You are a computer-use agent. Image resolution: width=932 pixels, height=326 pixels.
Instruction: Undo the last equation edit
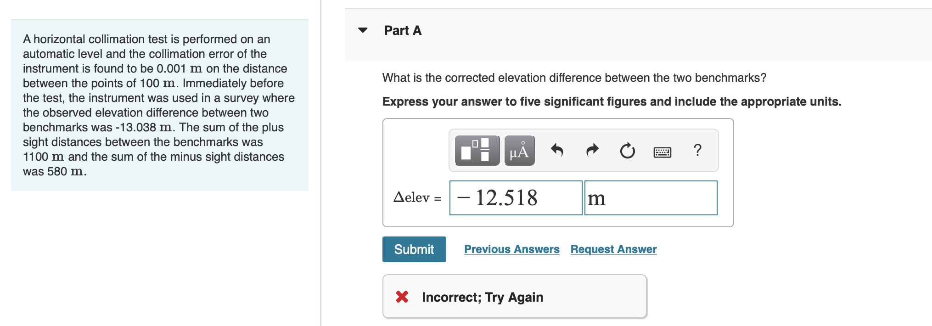[x=558, y=150]
